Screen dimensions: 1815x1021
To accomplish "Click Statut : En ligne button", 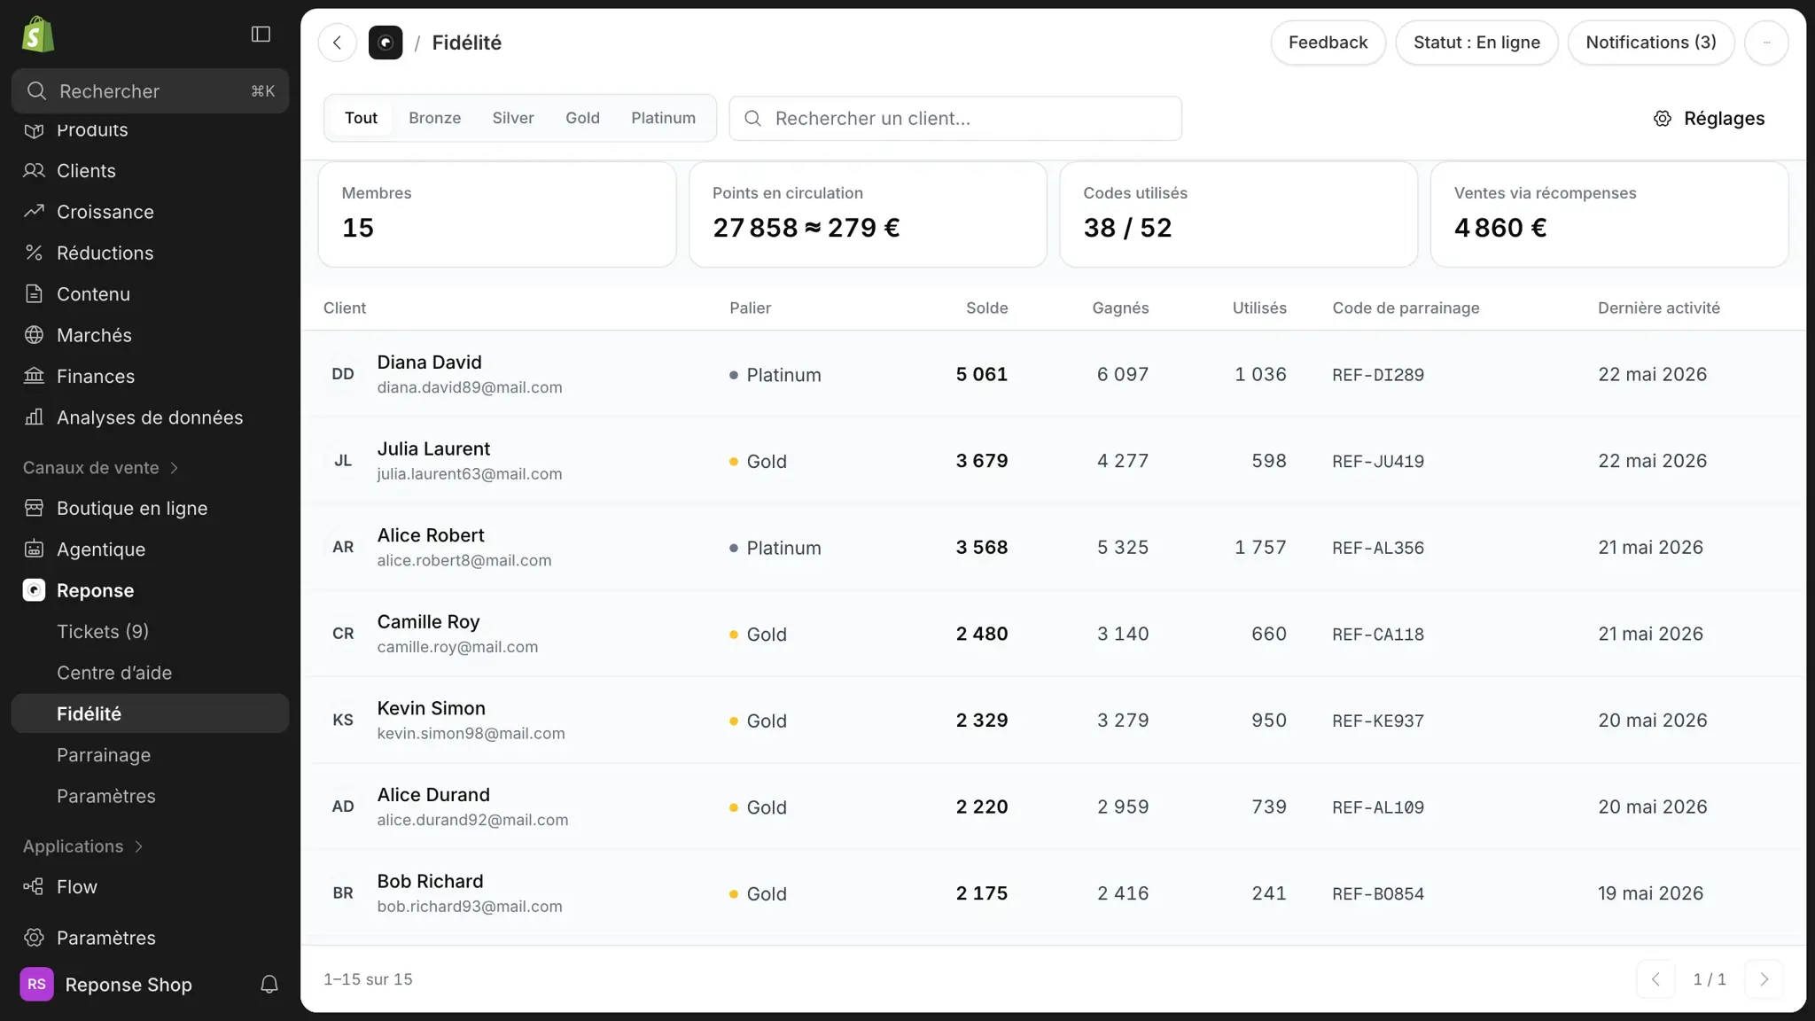I will point(1476,43).
